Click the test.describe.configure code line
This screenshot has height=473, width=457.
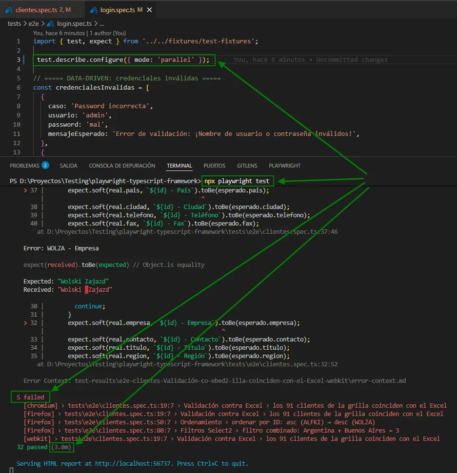click(x=123, y=60)
